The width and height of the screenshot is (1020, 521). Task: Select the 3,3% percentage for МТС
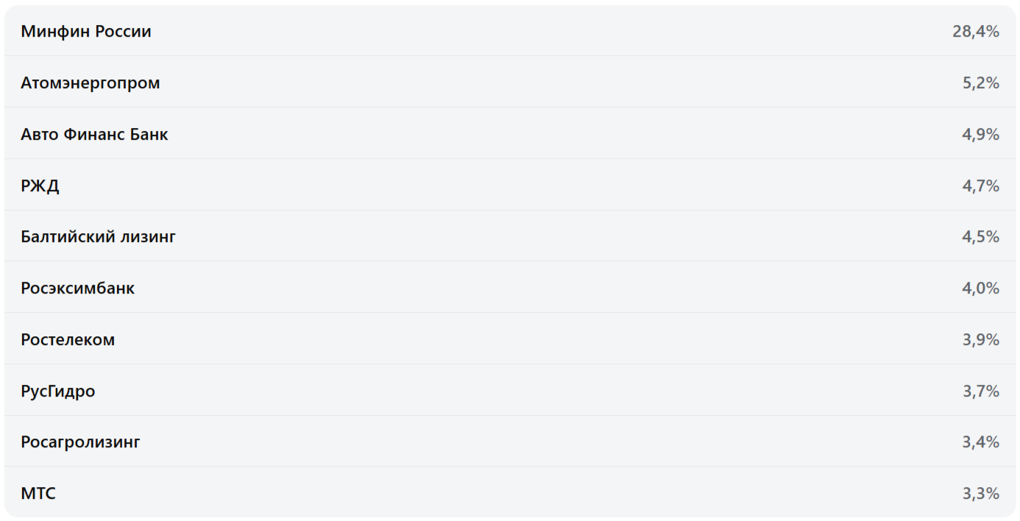click(980, 494)
